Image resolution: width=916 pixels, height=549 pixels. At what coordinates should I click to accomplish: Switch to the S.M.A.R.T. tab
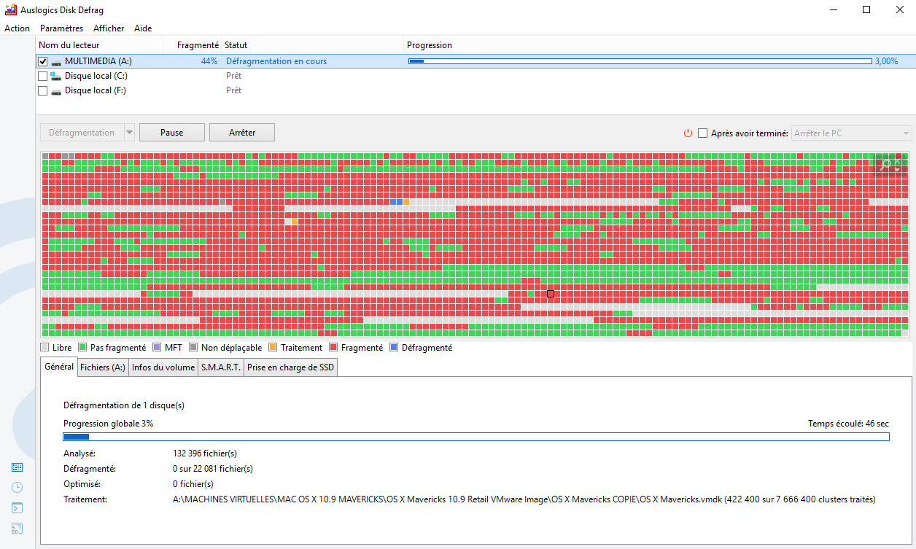point(221,367)
